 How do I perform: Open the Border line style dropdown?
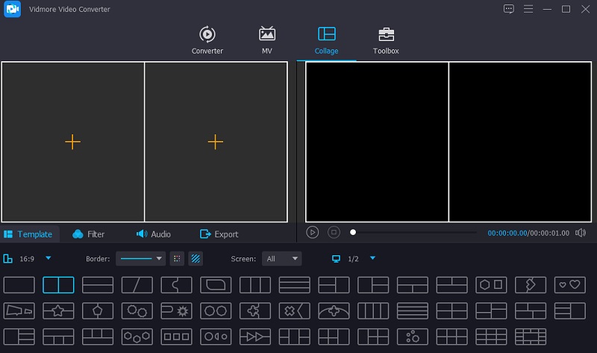[140, 259]
